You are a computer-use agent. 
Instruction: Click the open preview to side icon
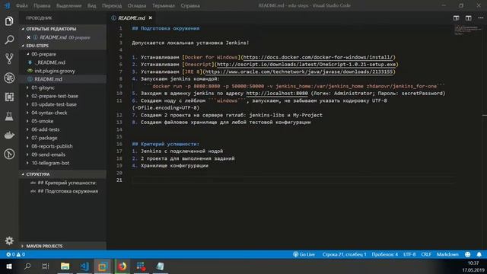point(456,18)
